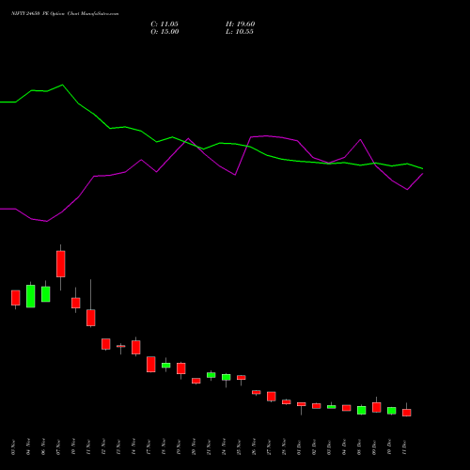Click the 01 Dec date axis label

coord(299,447)
